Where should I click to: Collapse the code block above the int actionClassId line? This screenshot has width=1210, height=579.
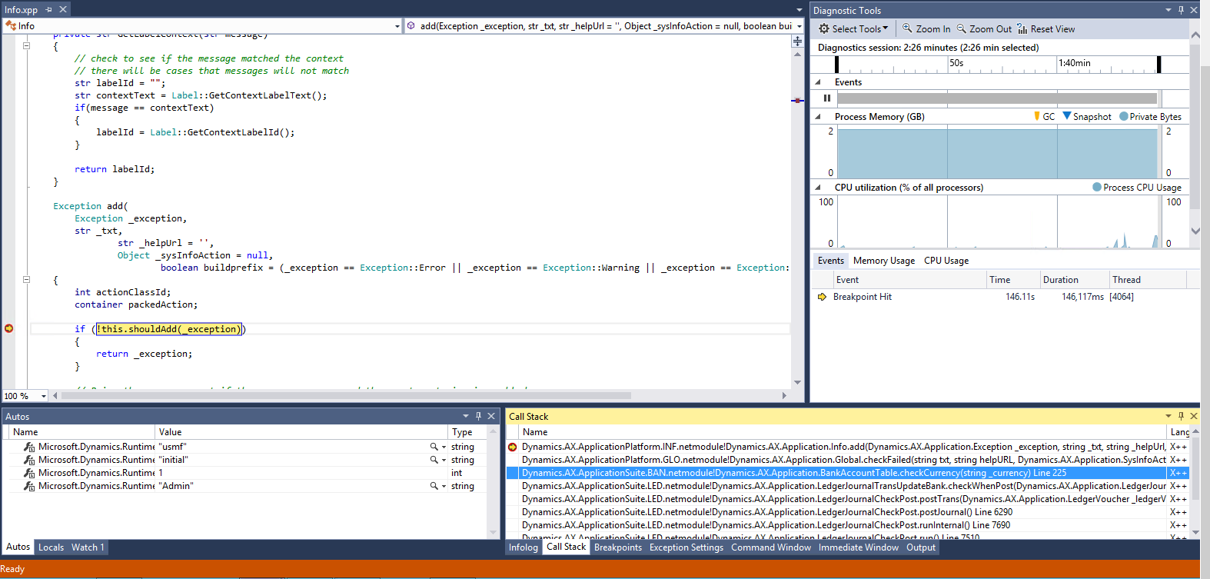[x=26, y=280]
